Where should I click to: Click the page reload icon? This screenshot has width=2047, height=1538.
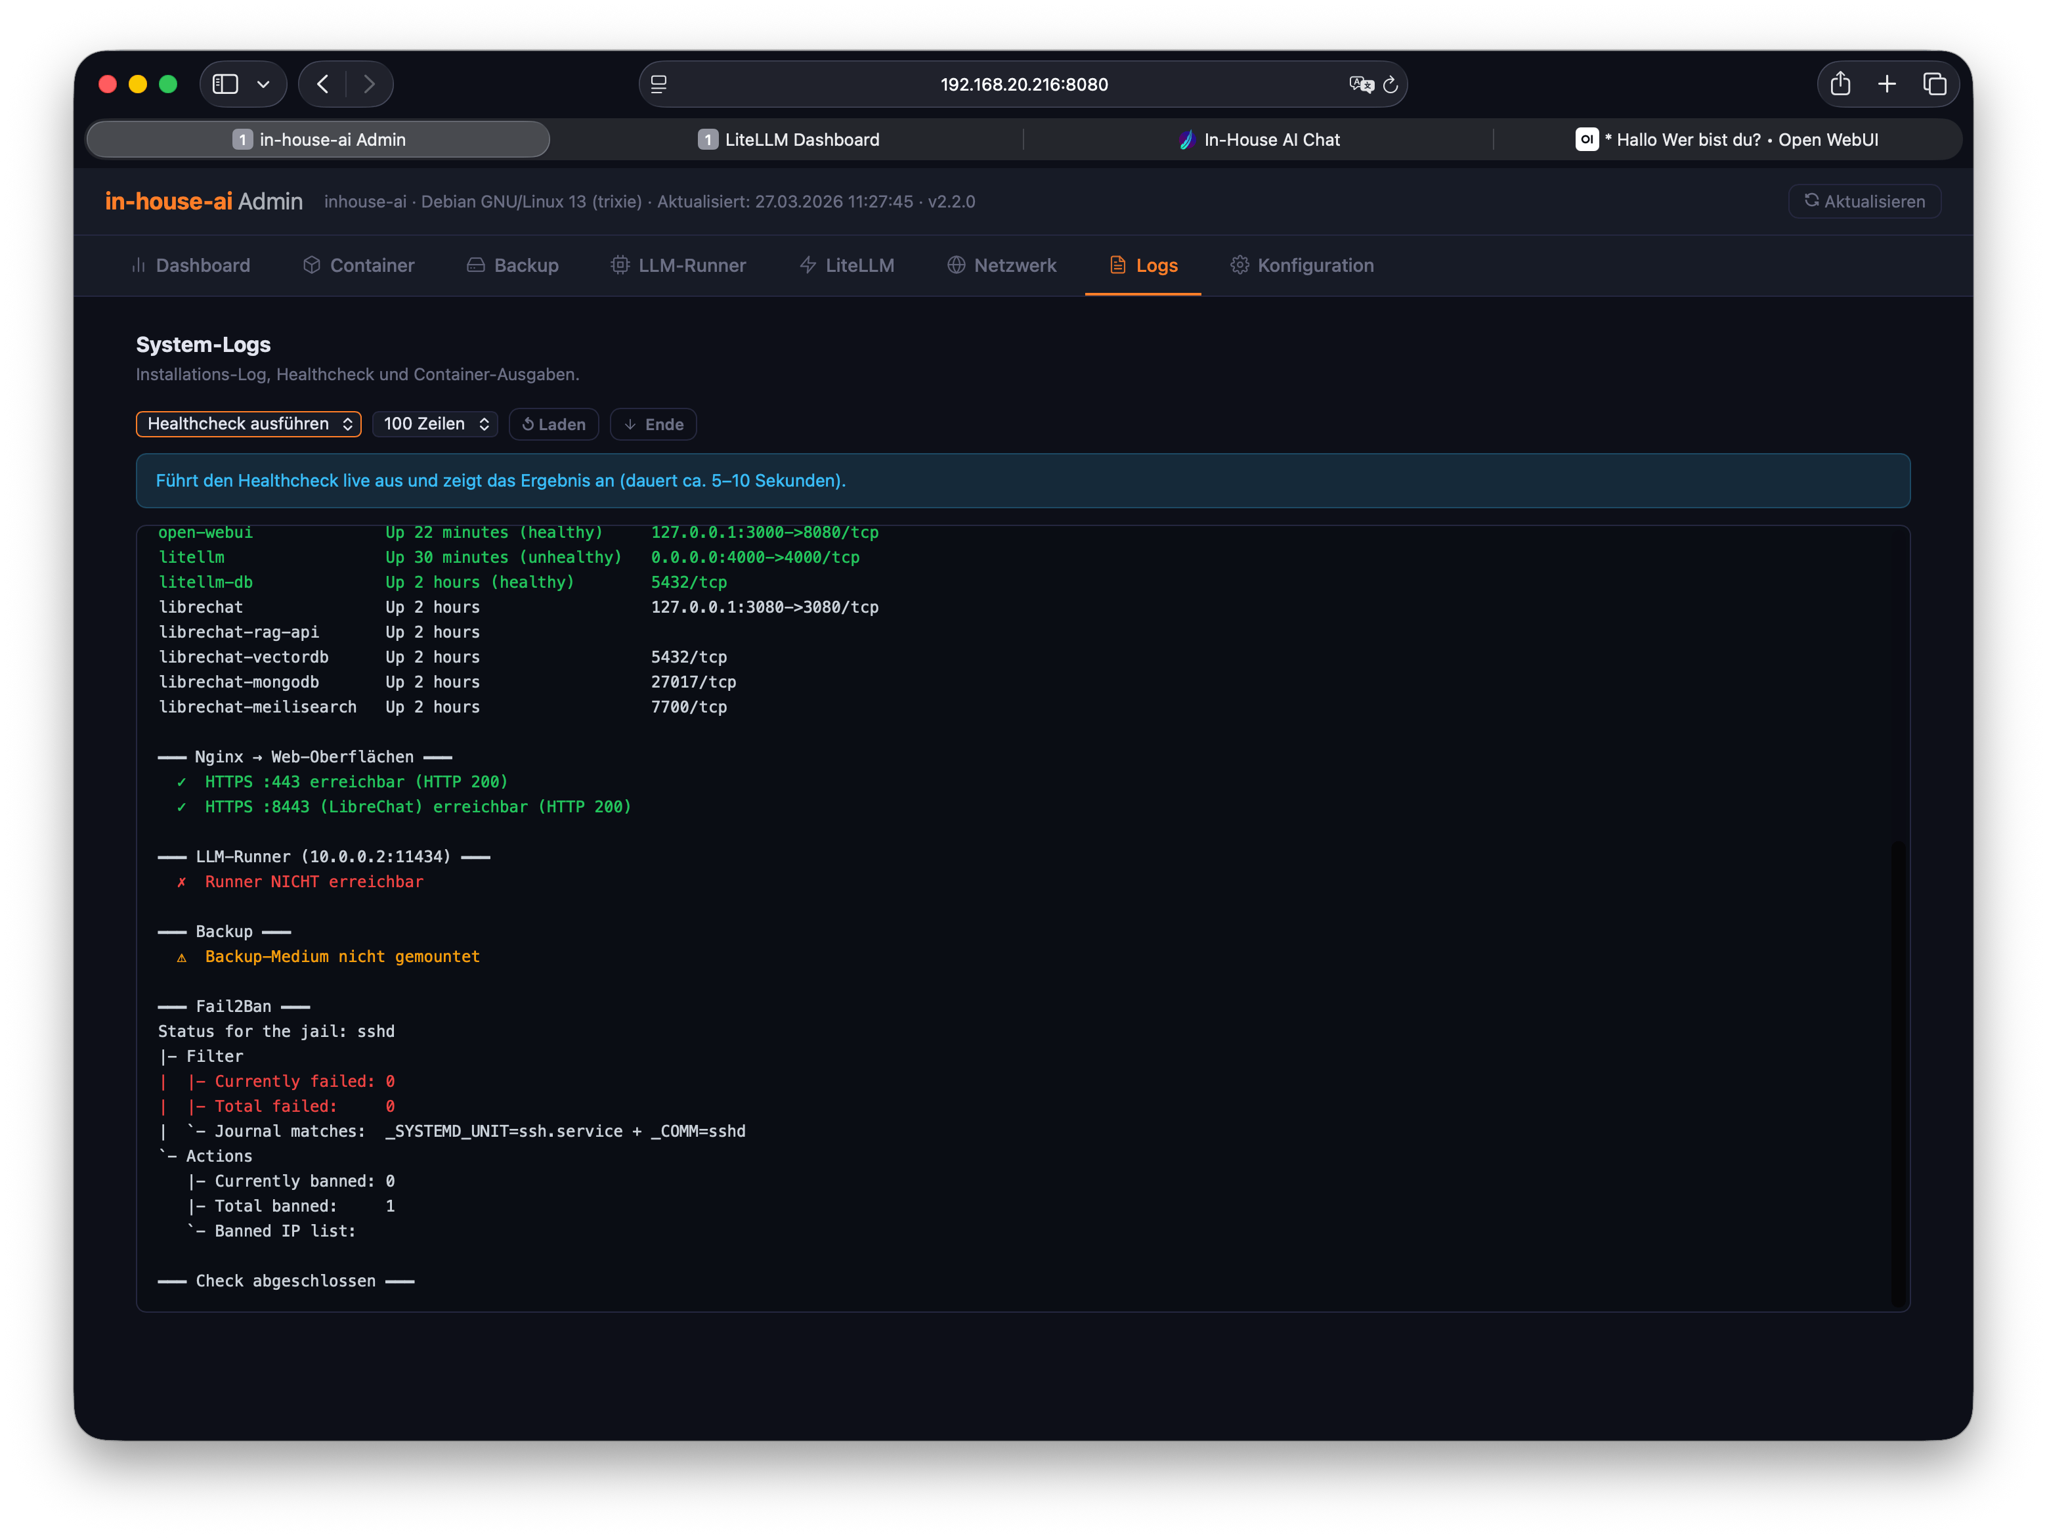1392,84
